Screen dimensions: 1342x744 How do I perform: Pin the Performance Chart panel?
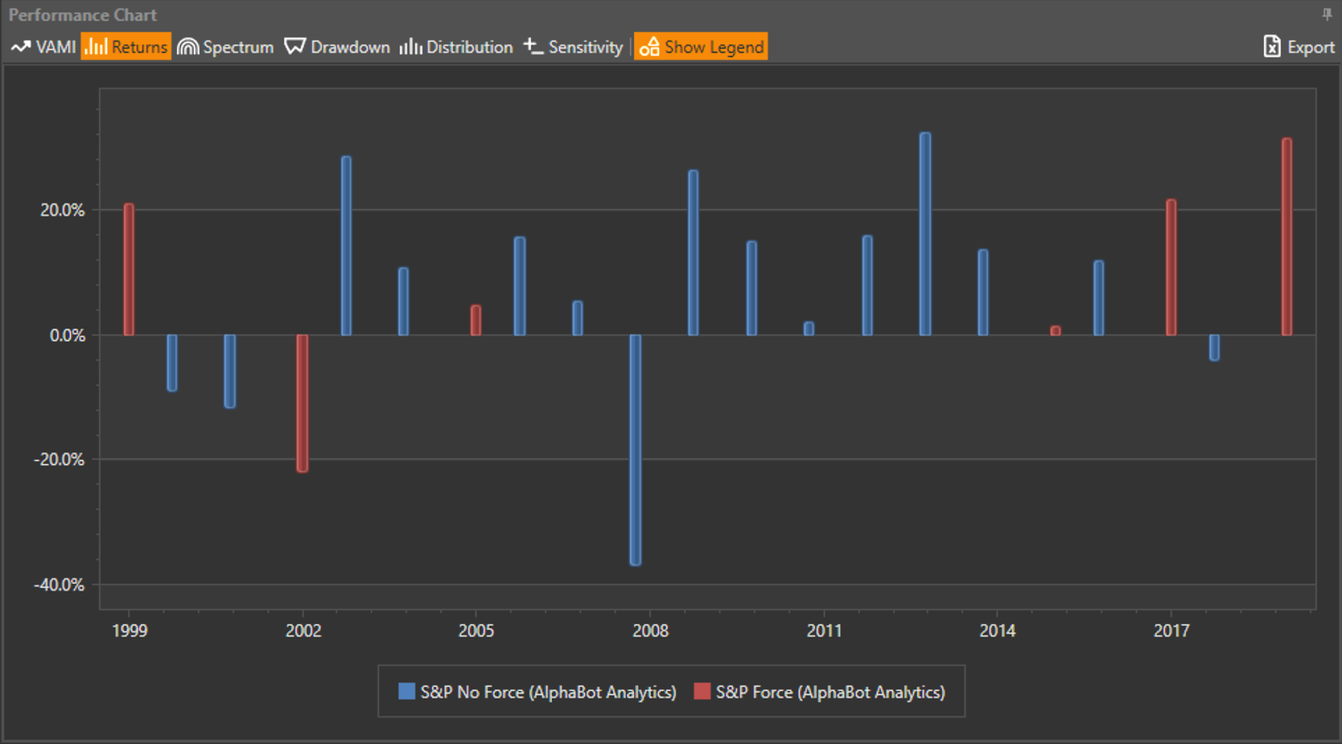click(1327, 14)
